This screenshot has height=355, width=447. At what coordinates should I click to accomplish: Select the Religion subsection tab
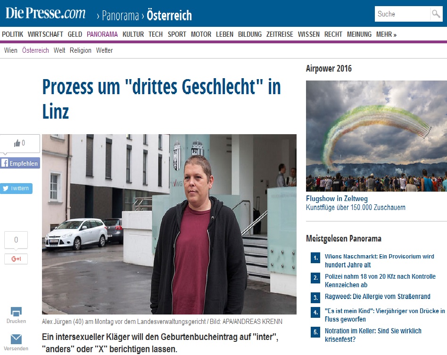(x=80, y=50)
